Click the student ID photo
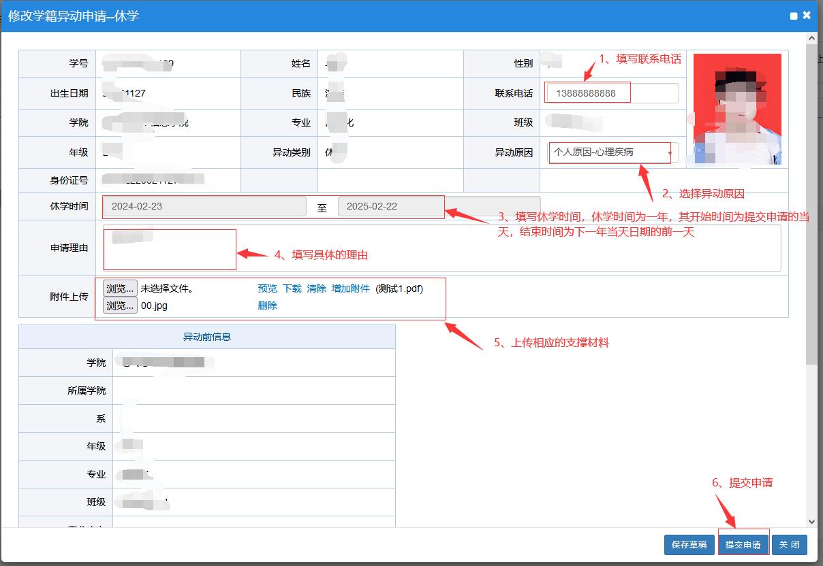 pos(737,109)
